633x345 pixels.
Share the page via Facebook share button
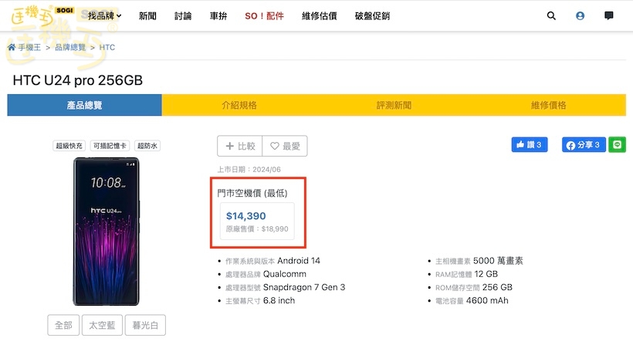[584, 144]
